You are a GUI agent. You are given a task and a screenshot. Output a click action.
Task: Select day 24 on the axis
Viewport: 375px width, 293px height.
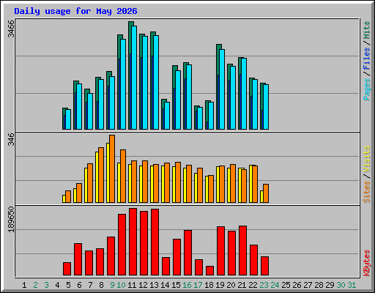click(x=275, y=285)
